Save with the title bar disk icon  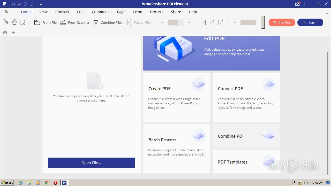[13, 4]
